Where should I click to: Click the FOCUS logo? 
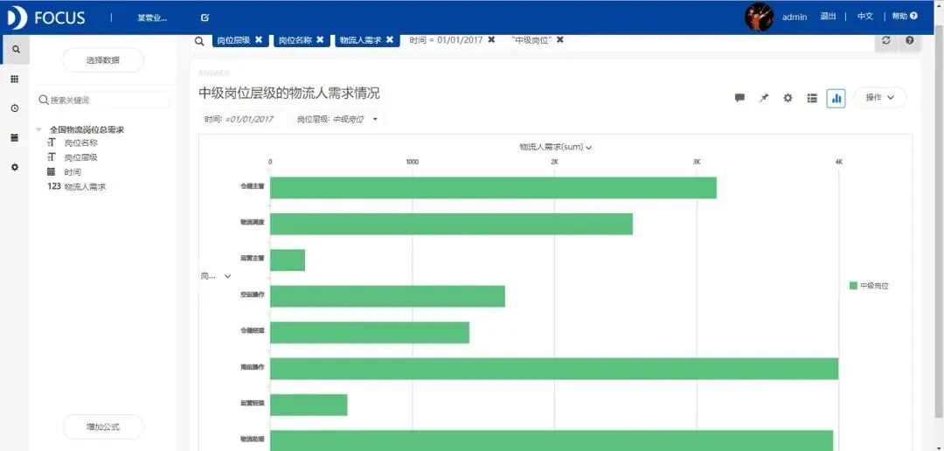click(45, 17)
